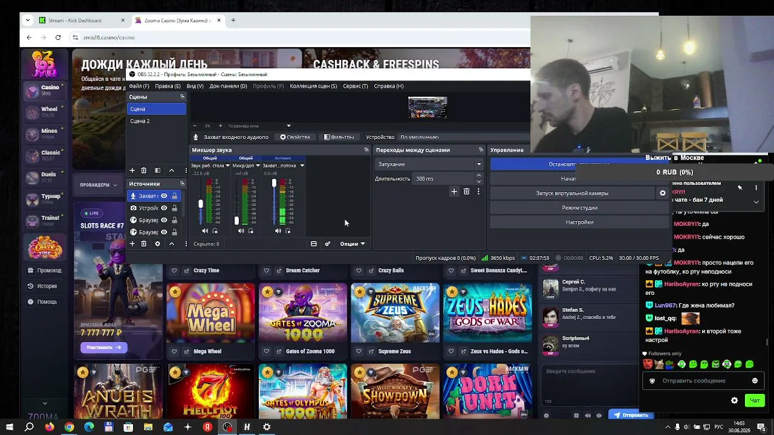Screen dimensions: 774x435
Task: Open the Wheel game in casino sidebar
Action: (45, 112)
